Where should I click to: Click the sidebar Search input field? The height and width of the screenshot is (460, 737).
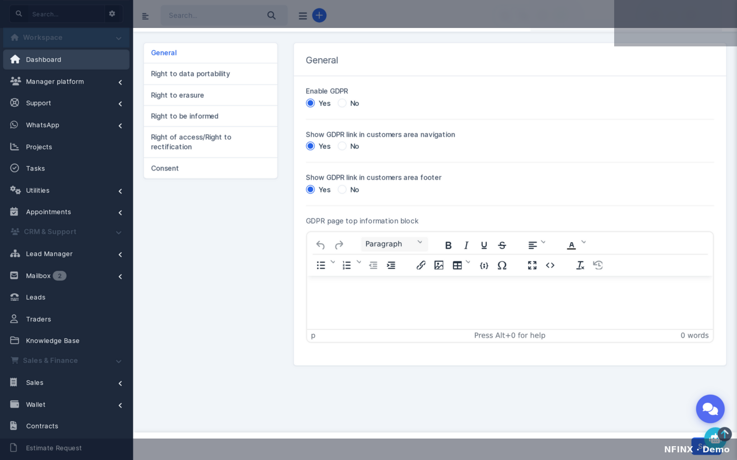coord(66,14)
